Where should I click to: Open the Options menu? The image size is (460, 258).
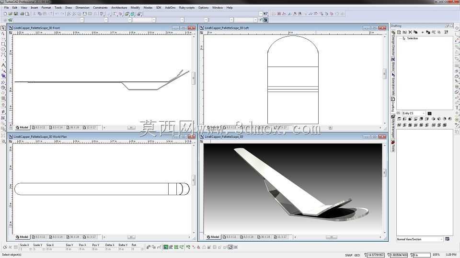click(203, 8)
